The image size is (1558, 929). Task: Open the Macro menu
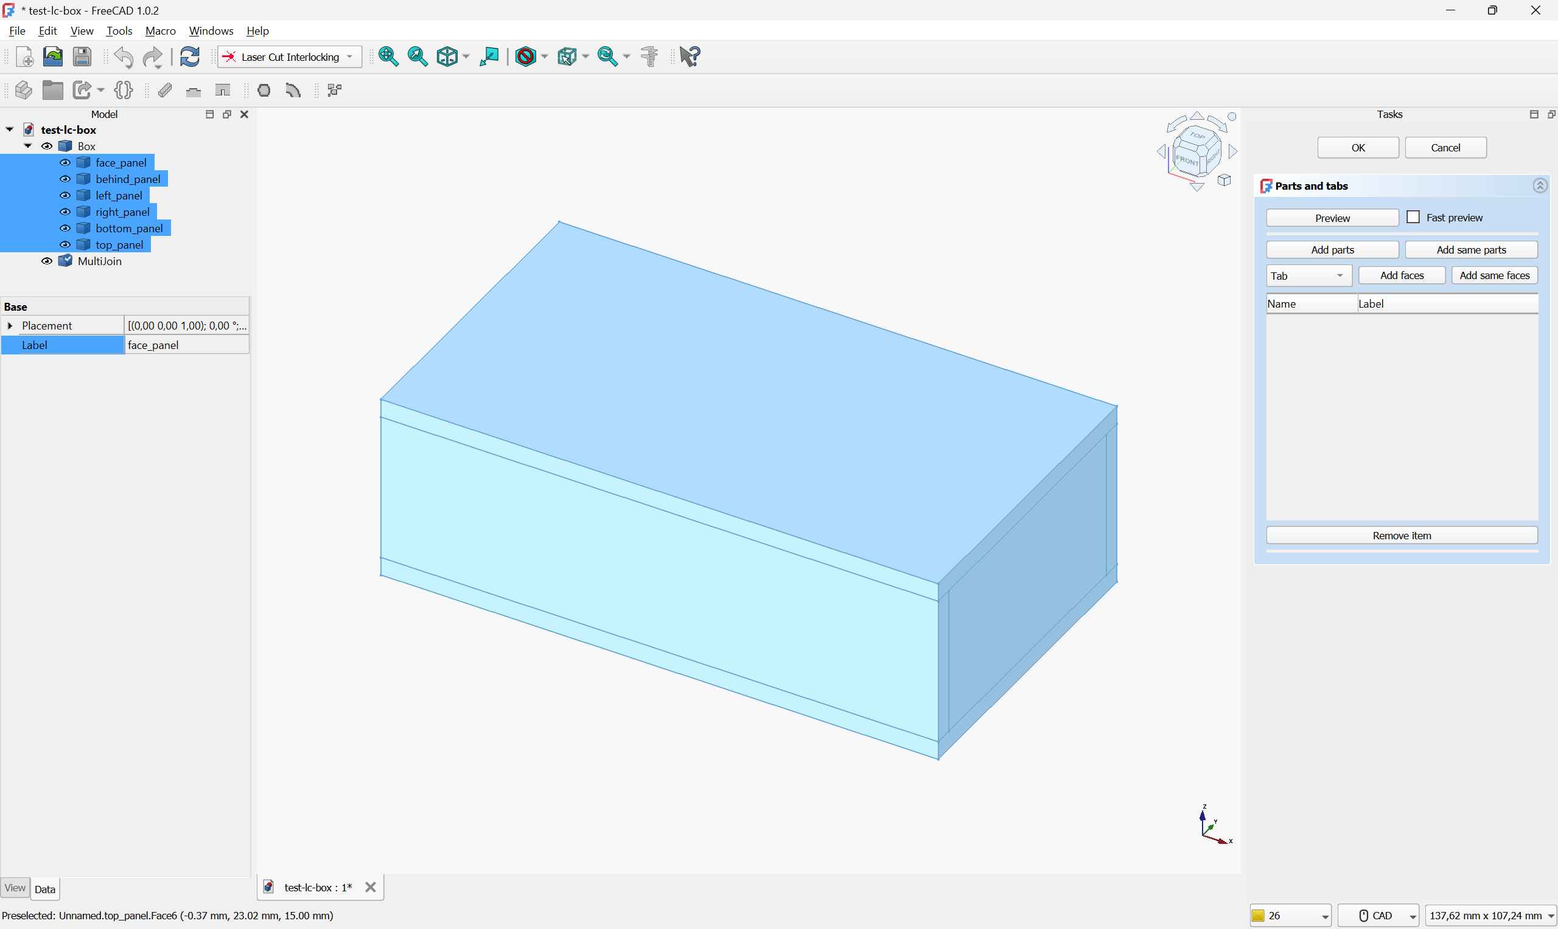161,30
